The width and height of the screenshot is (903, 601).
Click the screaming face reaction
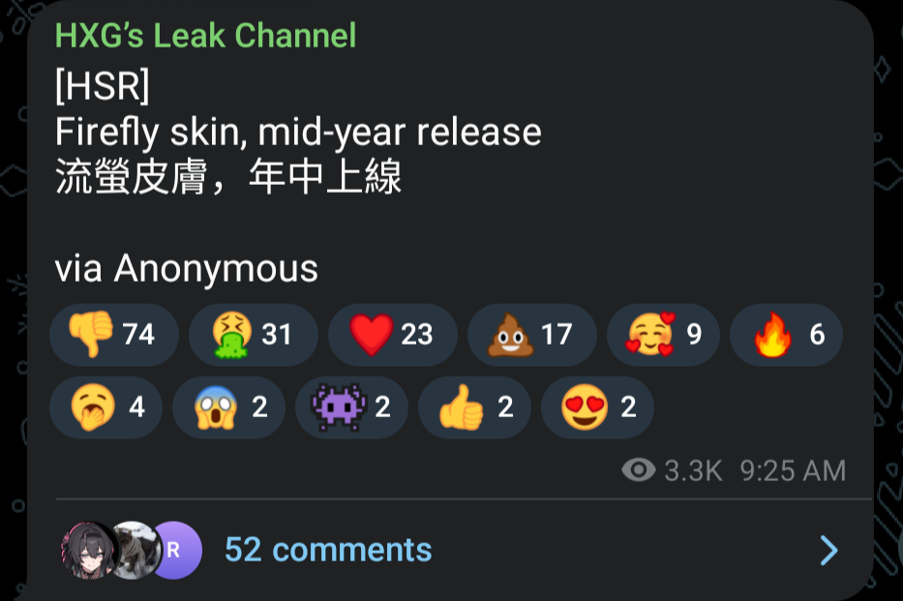[228, 407]
